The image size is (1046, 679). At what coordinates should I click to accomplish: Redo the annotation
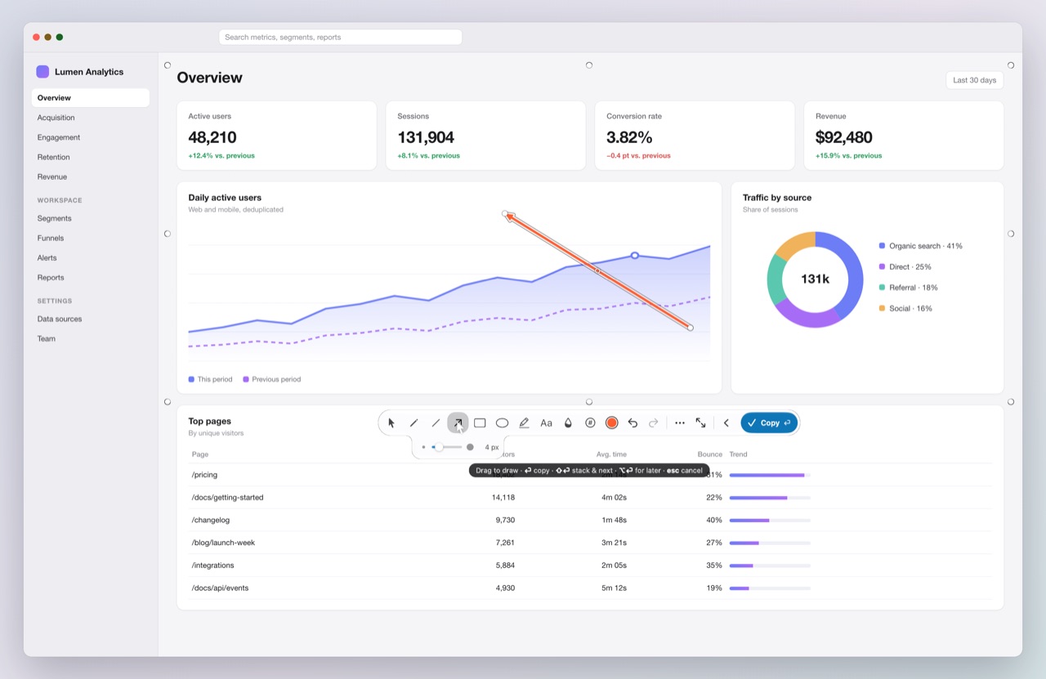(654, 422)
